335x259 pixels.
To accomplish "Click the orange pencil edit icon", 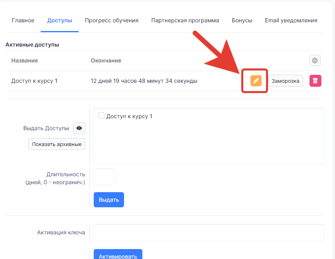I will (256, 81).
